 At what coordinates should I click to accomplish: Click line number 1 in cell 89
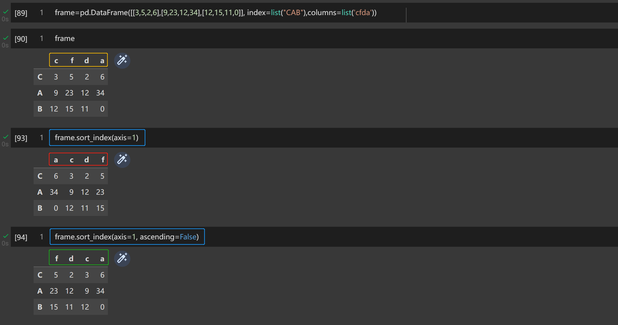click(42, 13)
